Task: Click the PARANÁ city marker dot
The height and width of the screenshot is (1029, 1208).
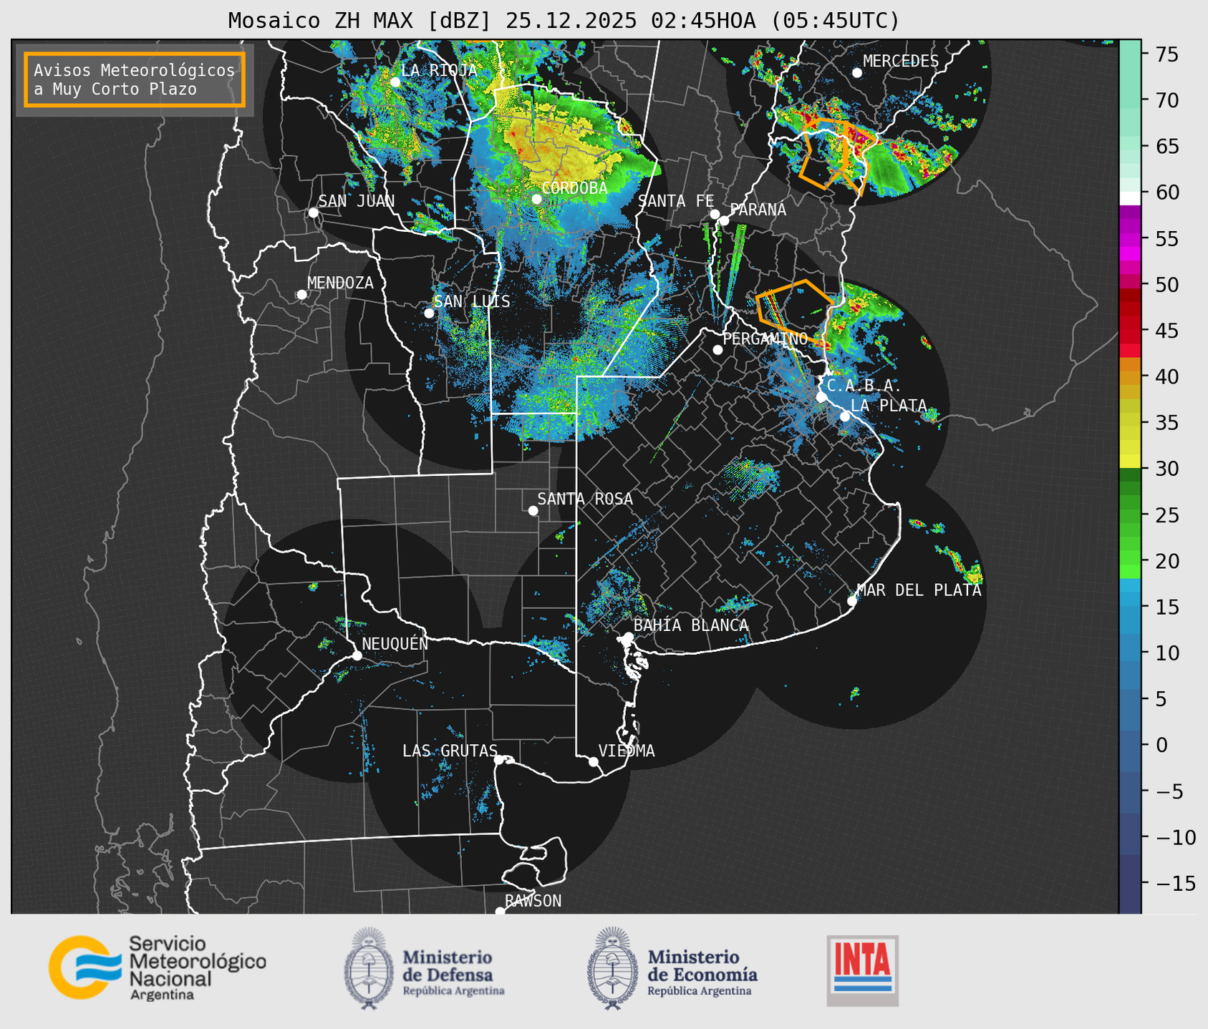Action: pyautogui.click(x=724, y=220)
